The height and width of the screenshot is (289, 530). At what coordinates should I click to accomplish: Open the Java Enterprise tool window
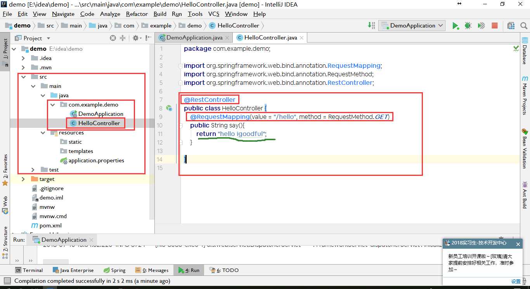point(73,270)
